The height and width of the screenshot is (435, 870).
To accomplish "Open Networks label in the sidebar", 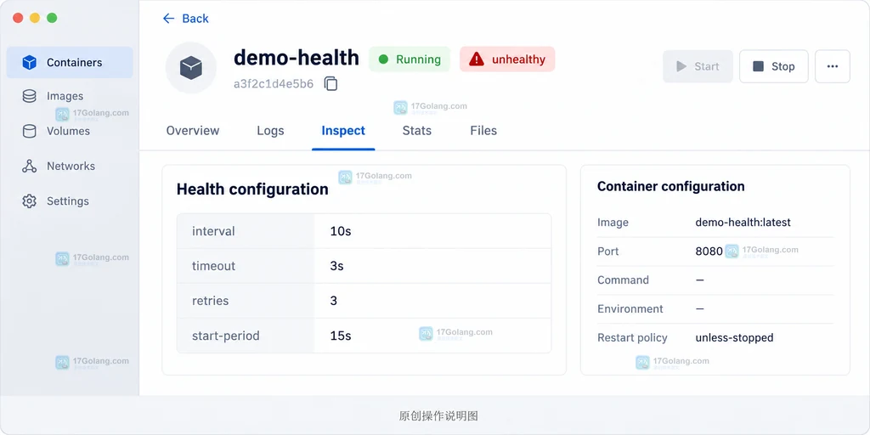I will pyautogui.click(x=71, y=166).
